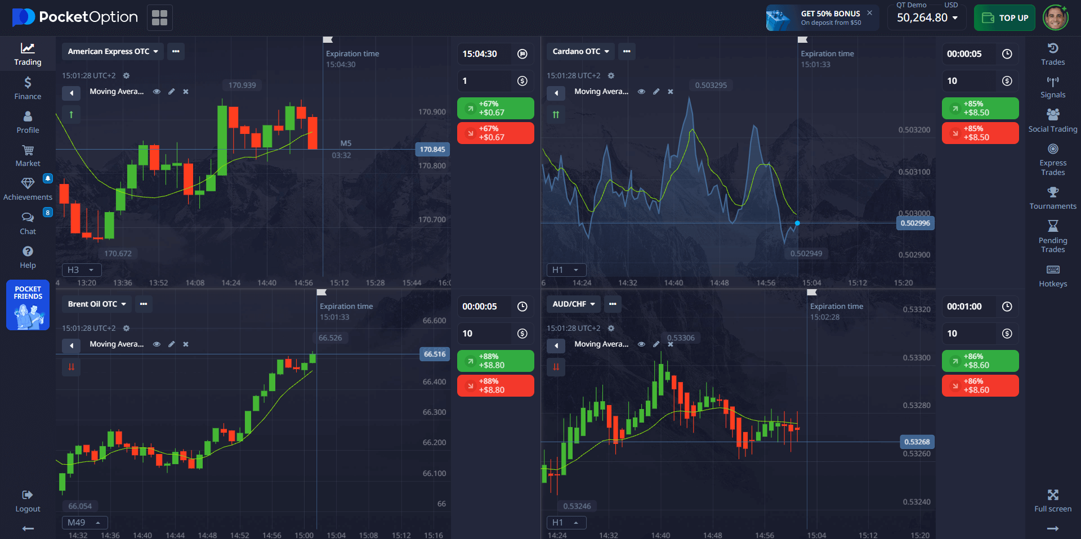
Task: Open the chart layout grid icon
Action: pyautogui.click(x=160, y=18)
